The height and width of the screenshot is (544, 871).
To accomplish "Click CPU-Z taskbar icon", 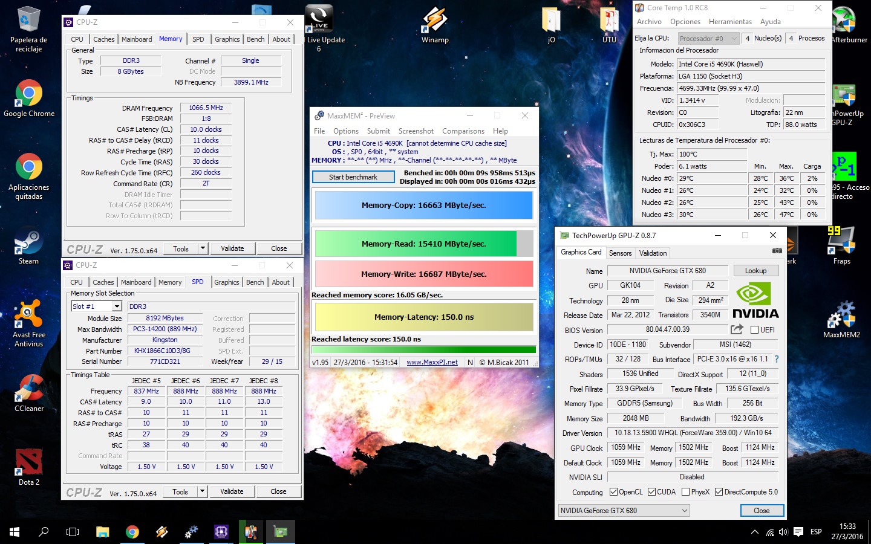I will (221, 532).
